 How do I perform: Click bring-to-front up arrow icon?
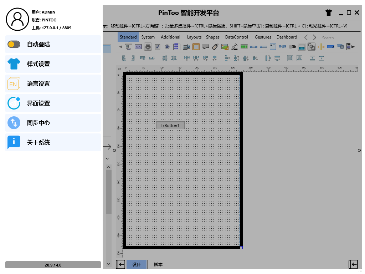[312, 58]
